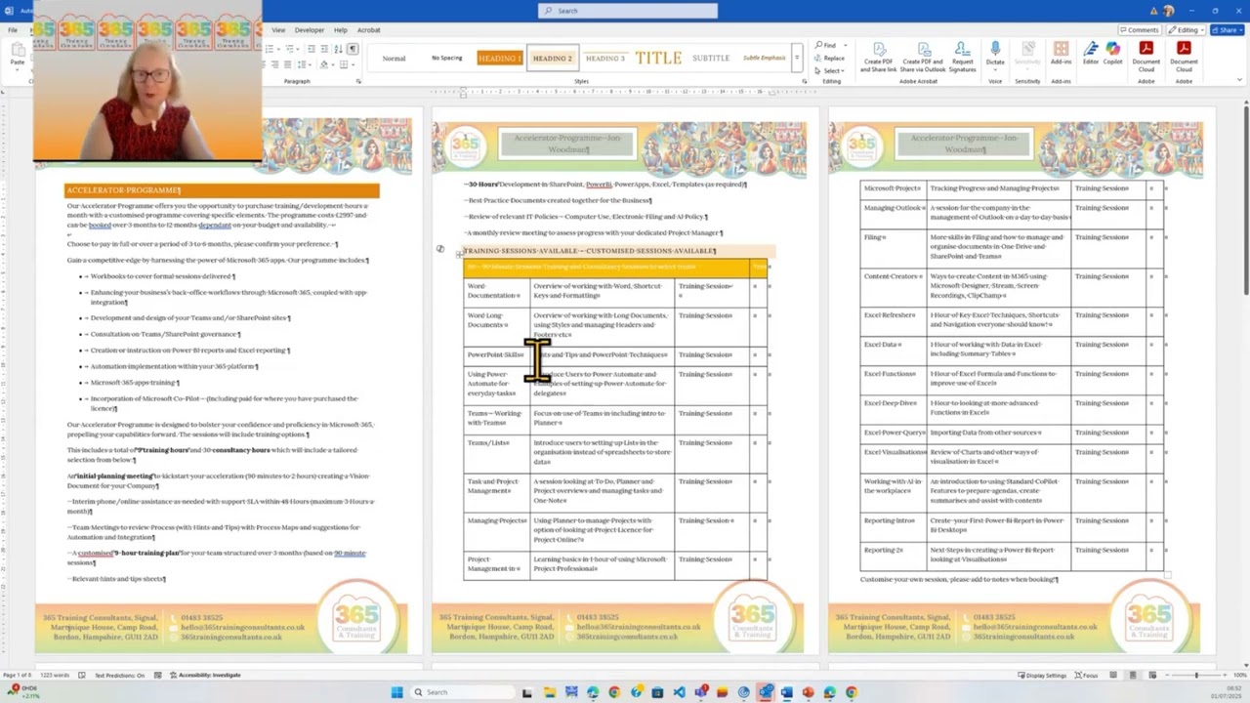Image resolution: width=1250 pixels, height=703 pixels.
Task: Click the zoom percentage value
Action: pos(1238,676)
